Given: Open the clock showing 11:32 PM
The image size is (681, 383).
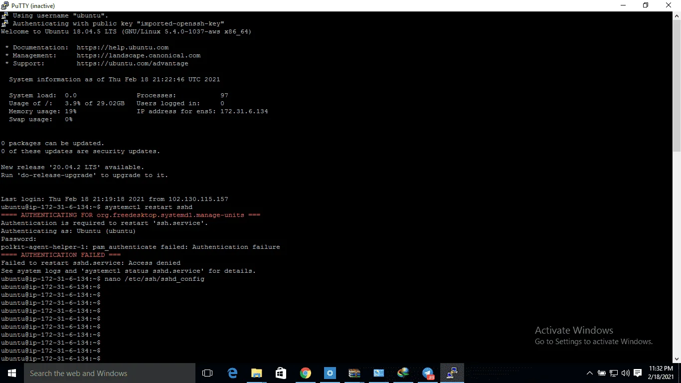Looking at the screenshot, I should tap(661, 373).
